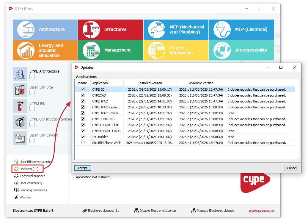The height and width of the screenshot is (223, 308).
Task: Uncheck the CYPETHERM EPlus update checkbox
Action: tap(83, 125)
